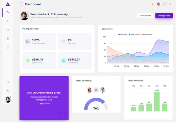Click the icon next to 131 New users
176x122 pixels.
64,42
